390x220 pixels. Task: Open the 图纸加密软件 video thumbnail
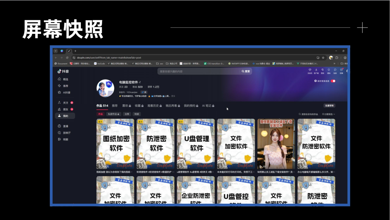[115, 144]
